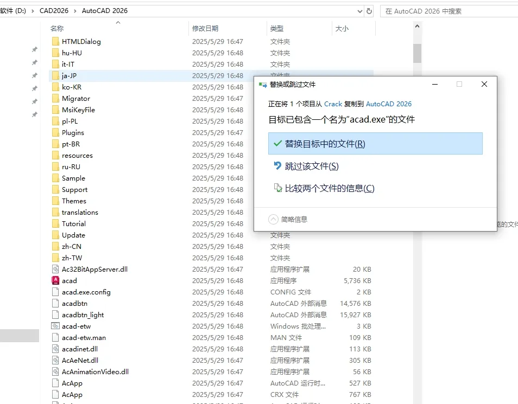Open the Crack source folder link

(x=333, y=104)
